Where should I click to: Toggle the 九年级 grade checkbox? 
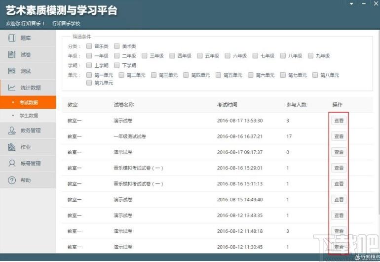point(310,55)
